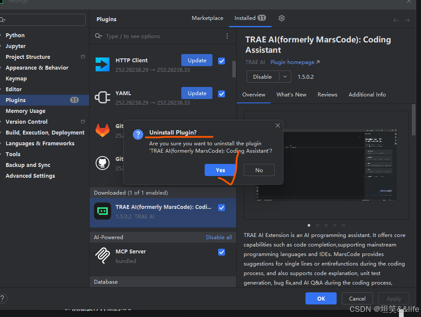Close the Uninstall Plugin dialog
Viewport: 421px width, 317px height.
[x=278, y=125]
